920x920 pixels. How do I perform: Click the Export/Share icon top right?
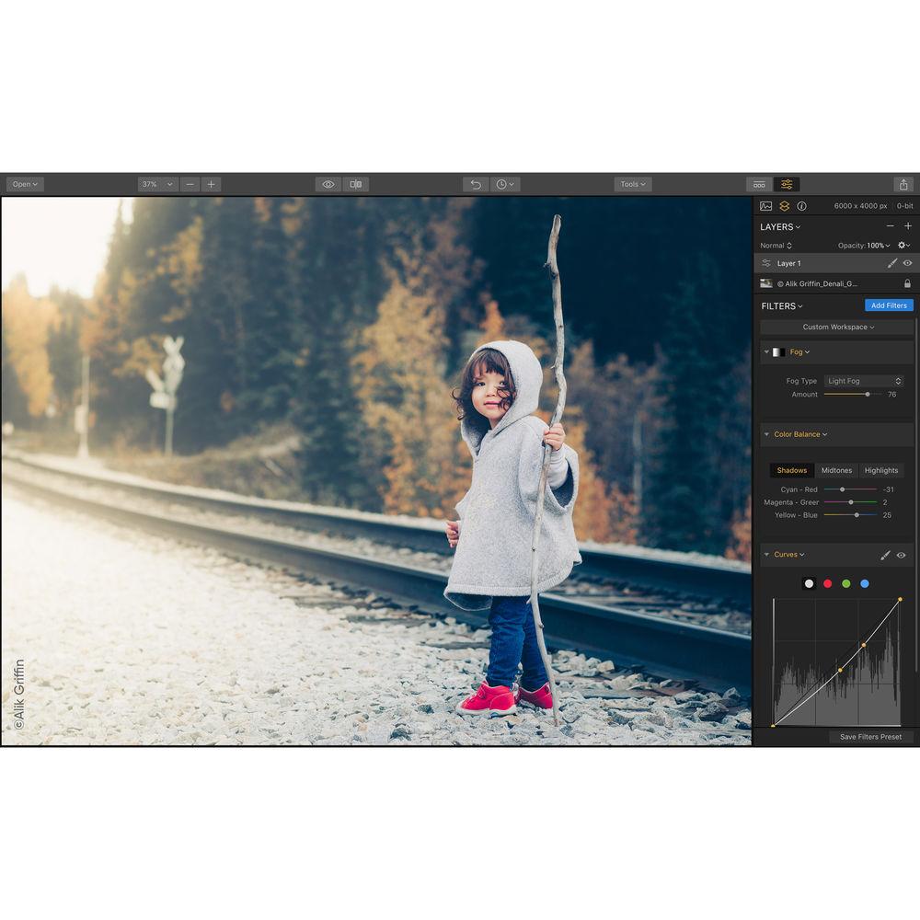pyautogui.click(x=905, y=184)
